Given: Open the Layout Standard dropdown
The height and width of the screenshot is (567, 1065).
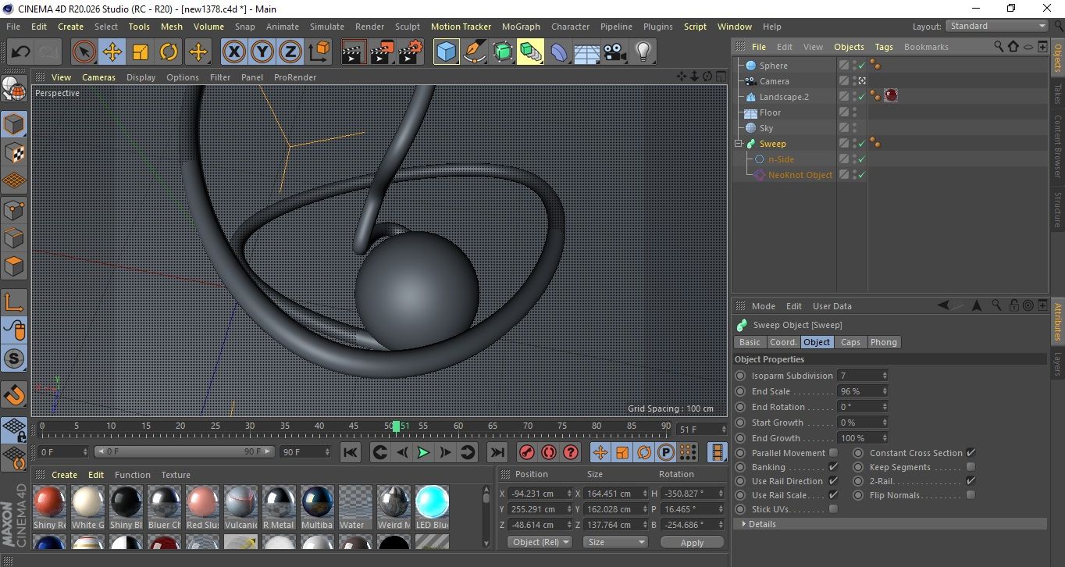Looking at the screenshot, I should tap(997, 26).
